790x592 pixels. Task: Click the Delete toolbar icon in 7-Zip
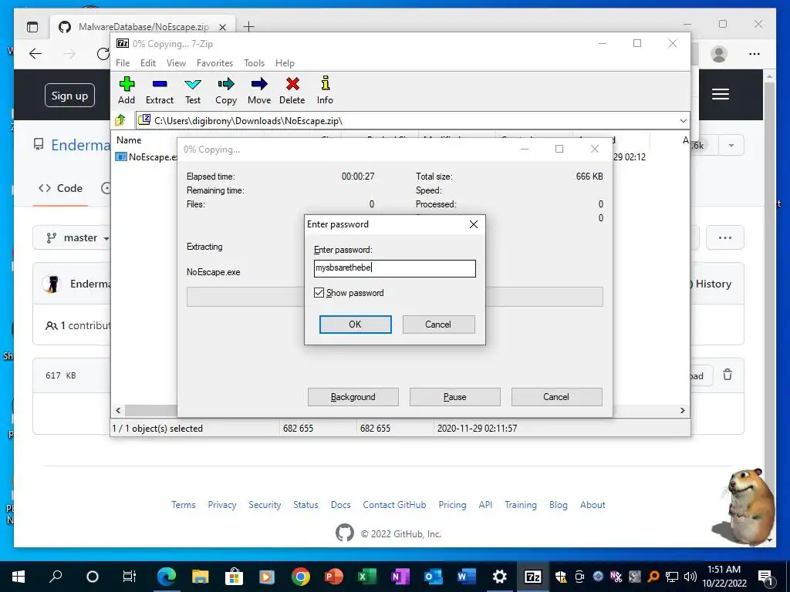(x=292, y=90)
